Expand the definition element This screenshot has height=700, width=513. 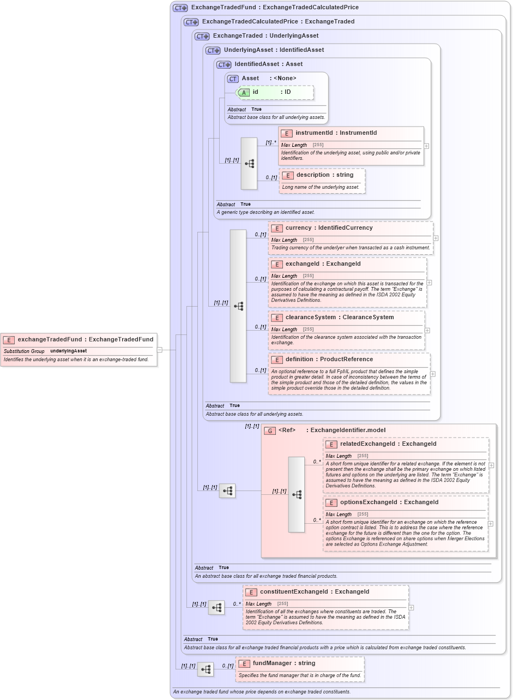click(433, 374)
